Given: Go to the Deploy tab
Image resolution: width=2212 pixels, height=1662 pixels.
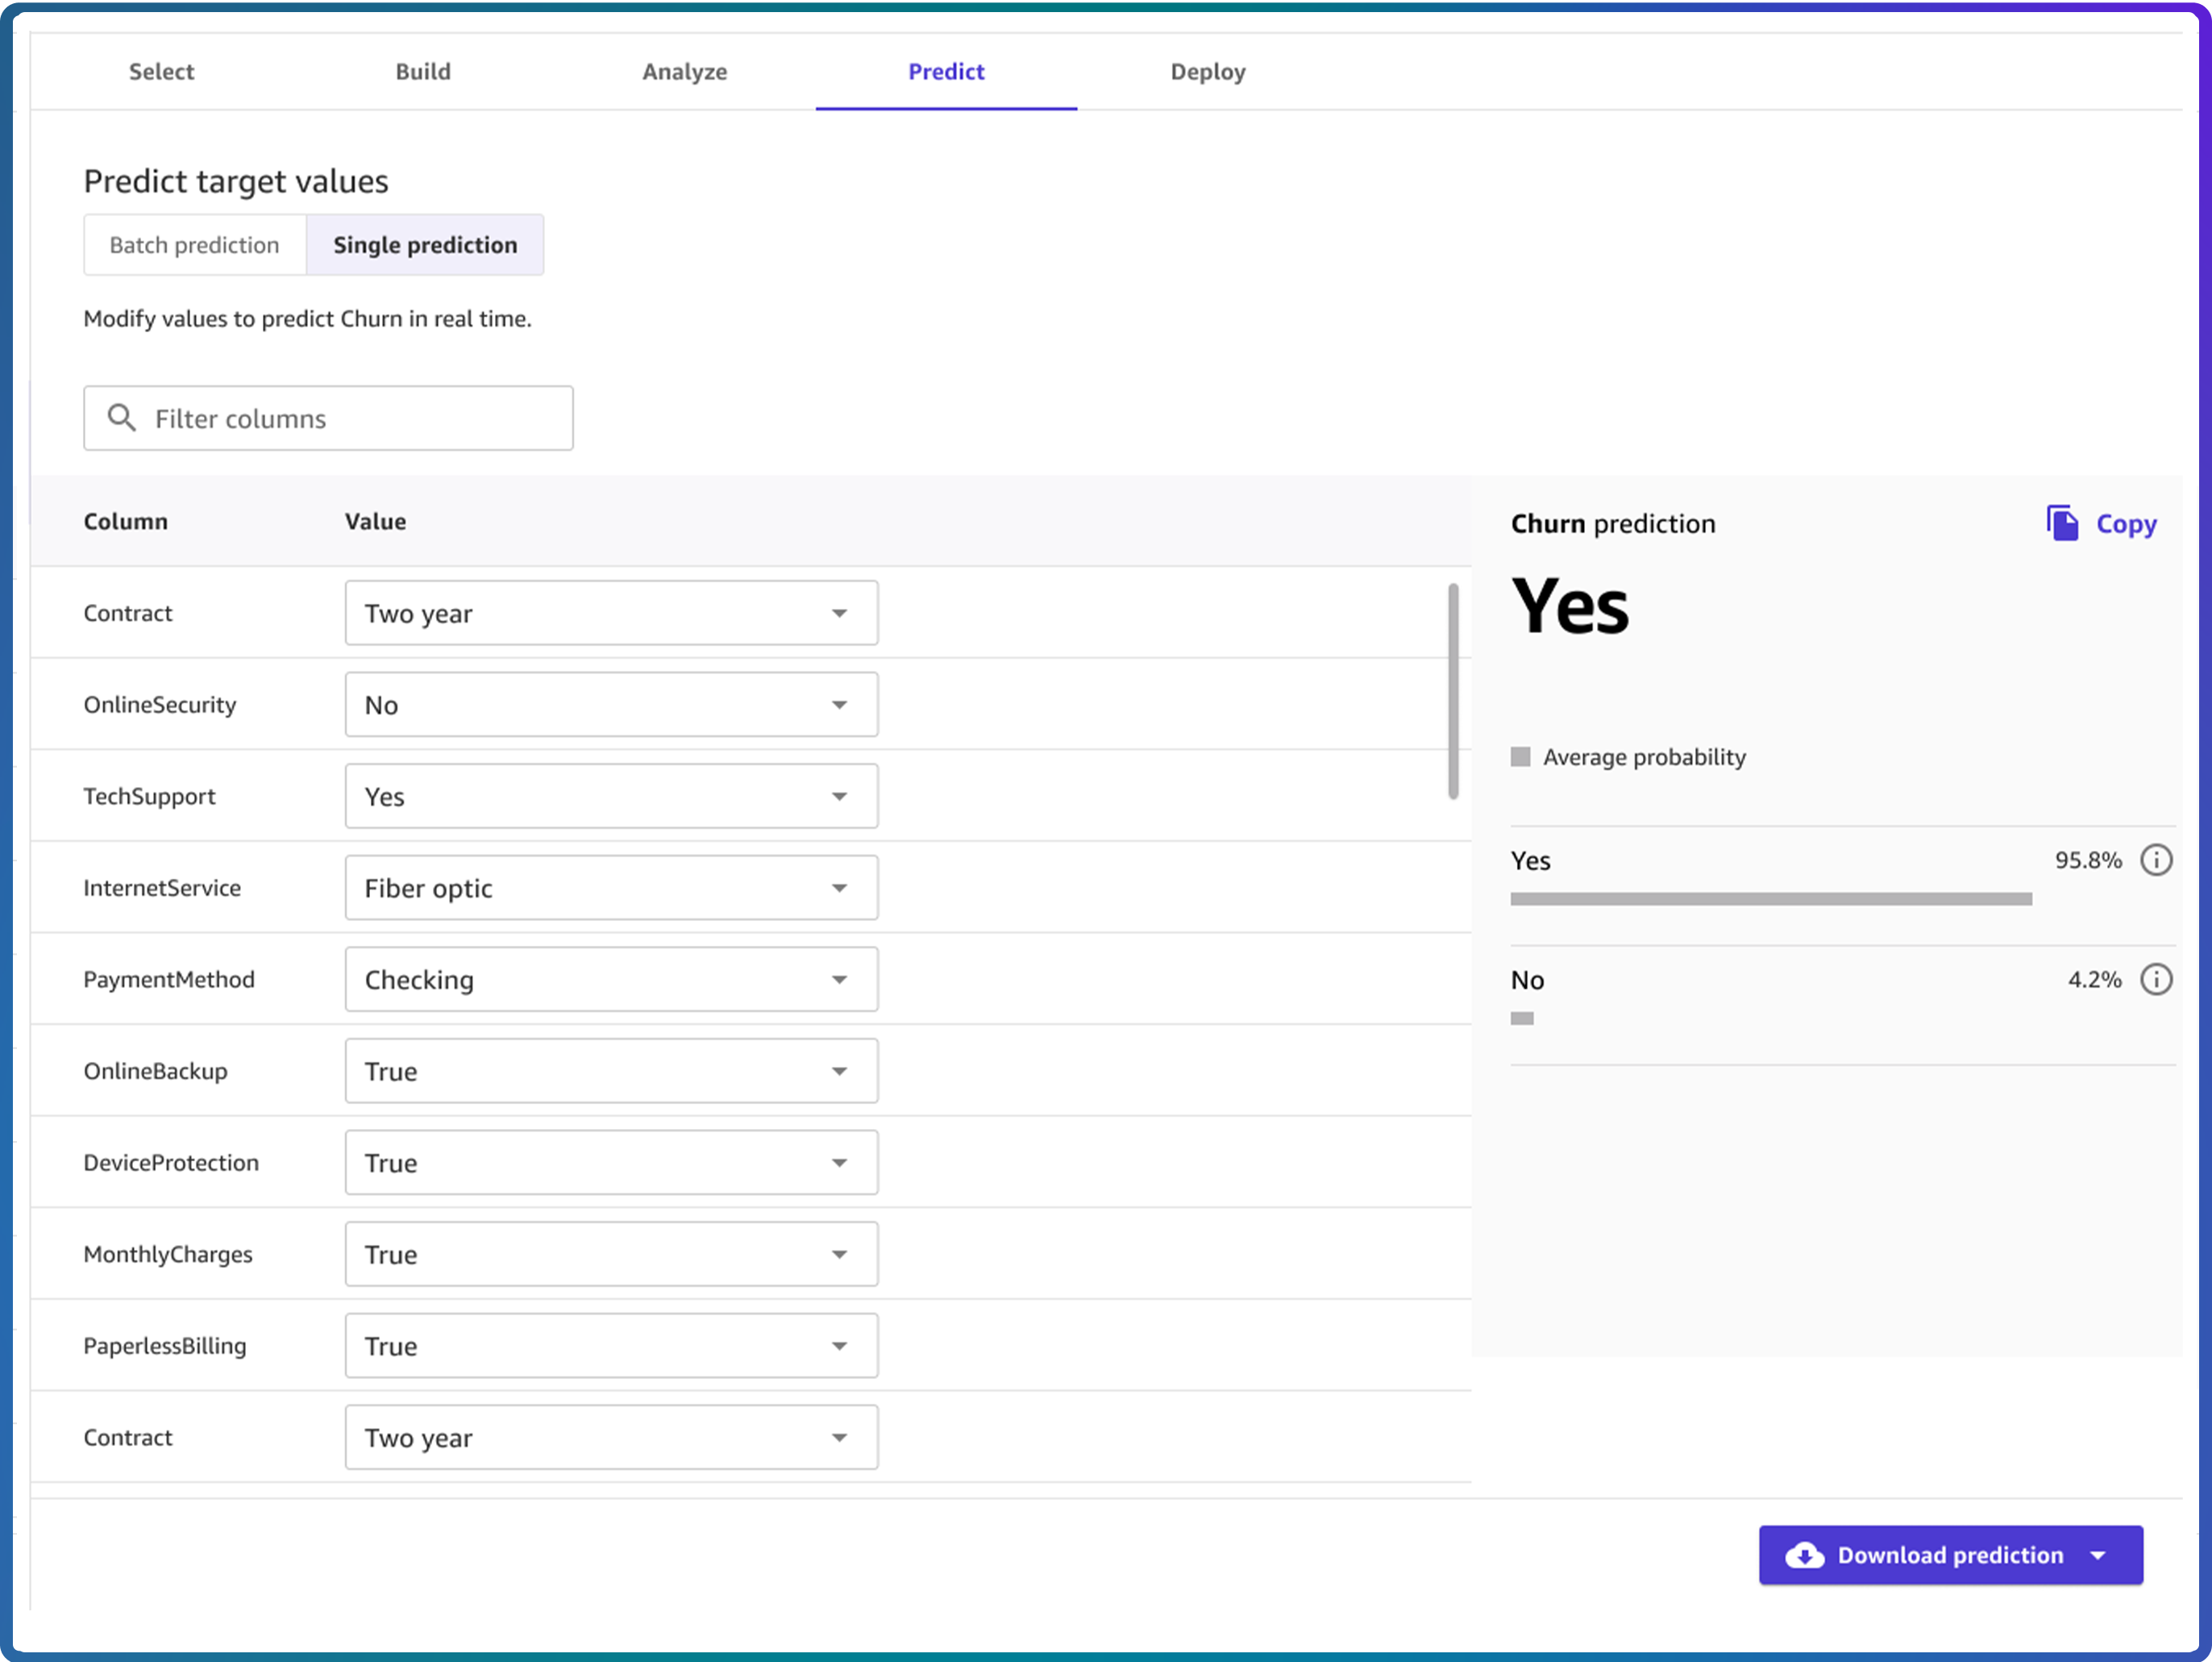Looking at the screenshot, I should point(1207,72).
